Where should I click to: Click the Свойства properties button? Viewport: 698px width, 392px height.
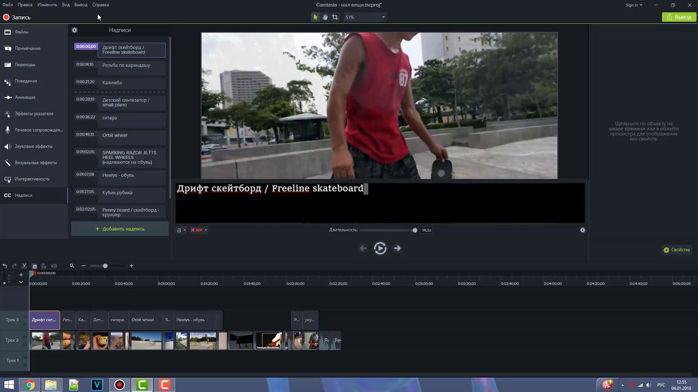click(x=677, y=250)
